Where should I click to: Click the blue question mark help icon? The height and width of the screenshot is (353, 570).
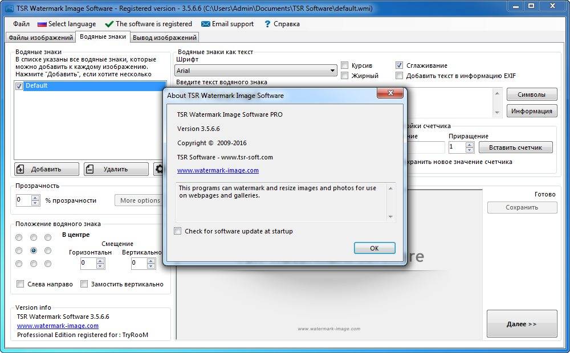pyautogui.click(x=267, y=24)
